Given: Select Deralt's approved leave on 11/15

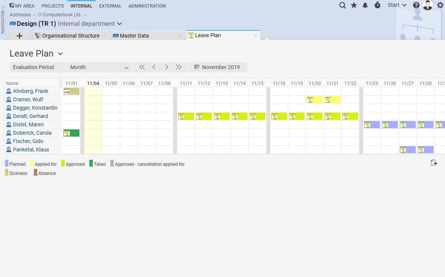Looking at the screenshot, I should click(x=257, y=116).
